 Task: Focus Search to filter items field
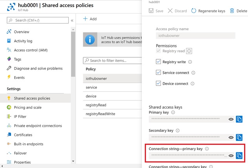[x=112, y=60]
